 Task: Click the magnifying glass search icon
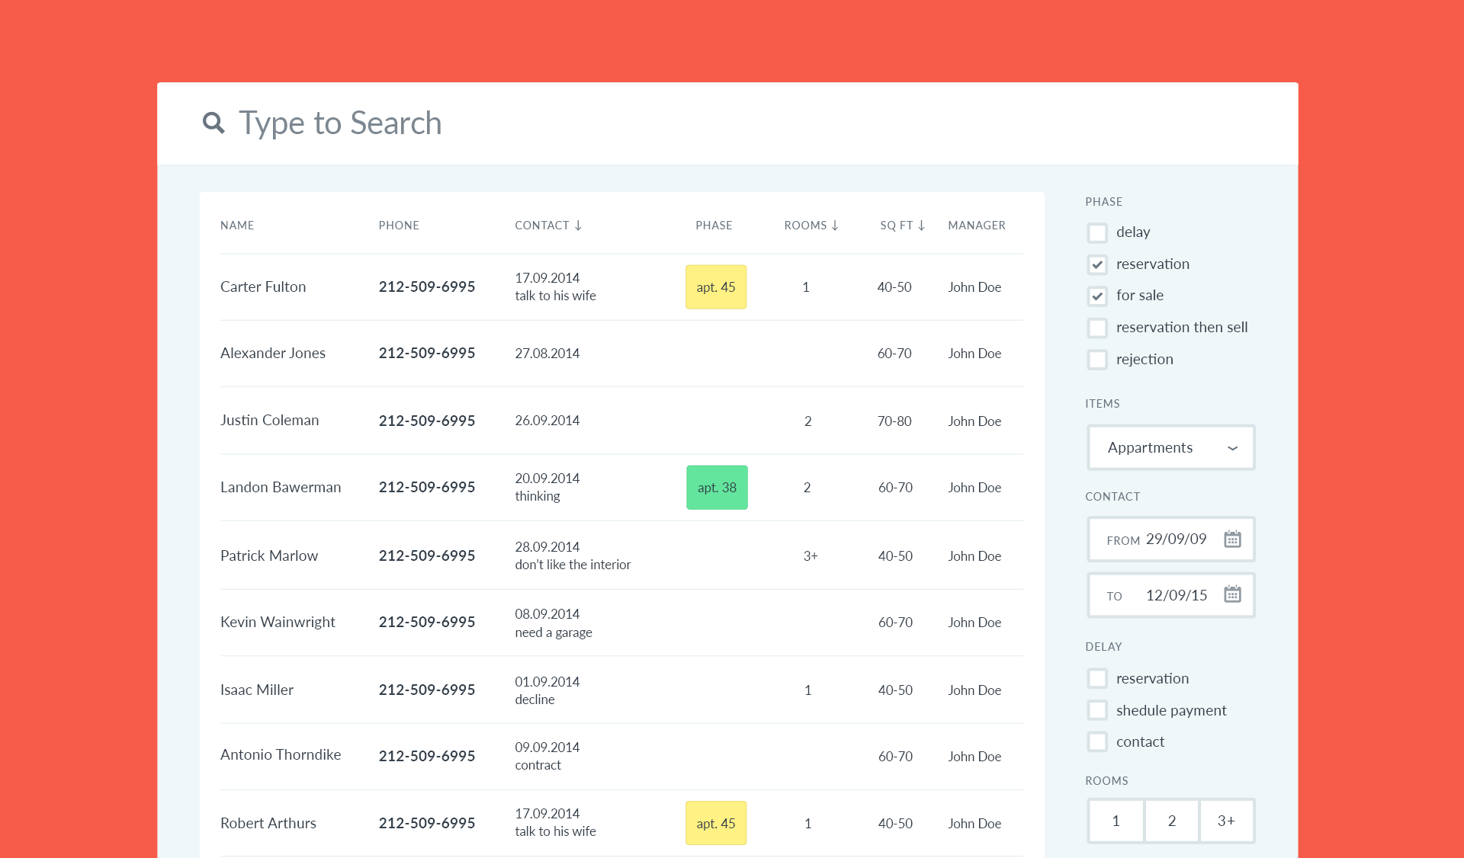213,123
